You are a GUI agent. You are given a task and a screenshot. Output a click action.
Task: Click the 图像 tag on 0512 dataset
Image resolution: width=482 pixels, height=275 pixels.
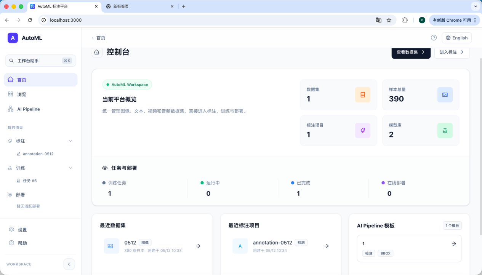145,242
